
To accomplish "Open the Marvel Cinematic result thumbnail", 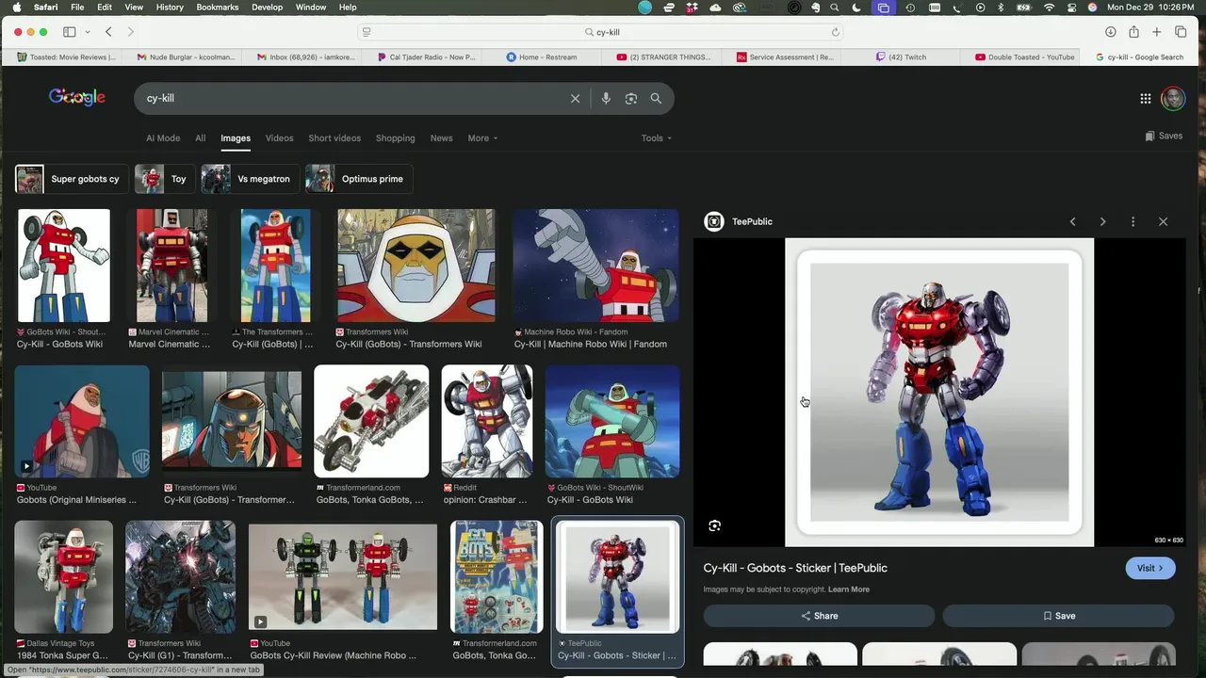I will pyautogui.click(x=171, y=266).
